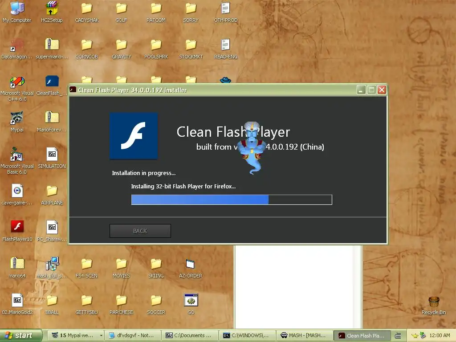Select the OTH-PROD text file
This screenshot has height=342, width=456.
click(226, 12)
